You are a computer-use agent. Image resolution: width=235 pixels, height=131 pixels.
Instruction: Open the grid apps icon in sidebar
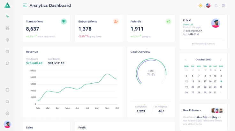(7, 28)
